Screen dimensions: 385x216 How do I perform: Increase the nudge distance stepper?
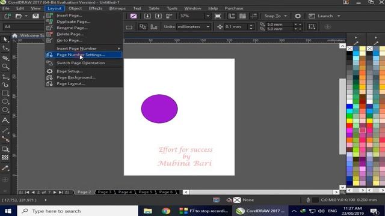[251, 25]
